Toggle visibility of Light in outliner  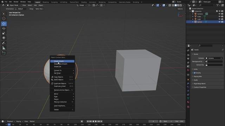click(219, 19)
